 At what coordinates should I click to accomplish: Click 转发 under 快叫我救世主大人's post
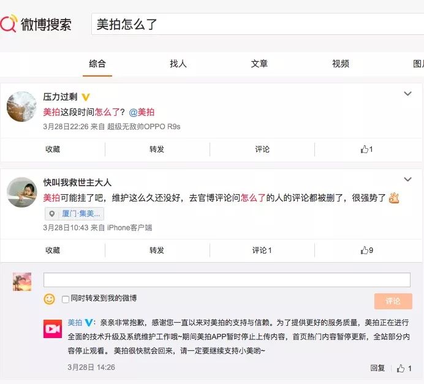pyautogui.click(x=157, y=250)
